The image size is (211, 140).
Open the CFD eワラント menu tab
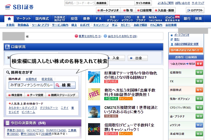[x=127, y=19]
